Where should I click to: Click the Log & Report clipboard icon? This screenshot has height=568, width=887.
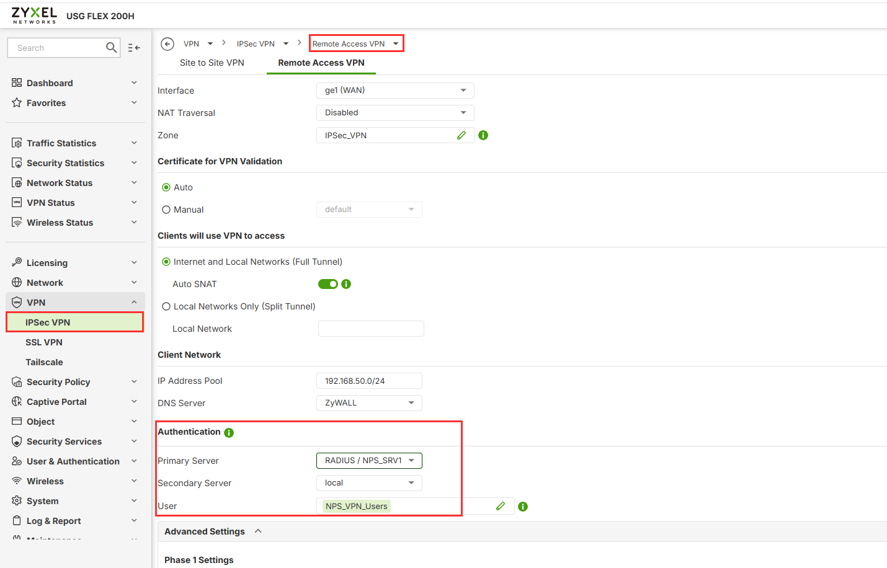coord(17,521)
